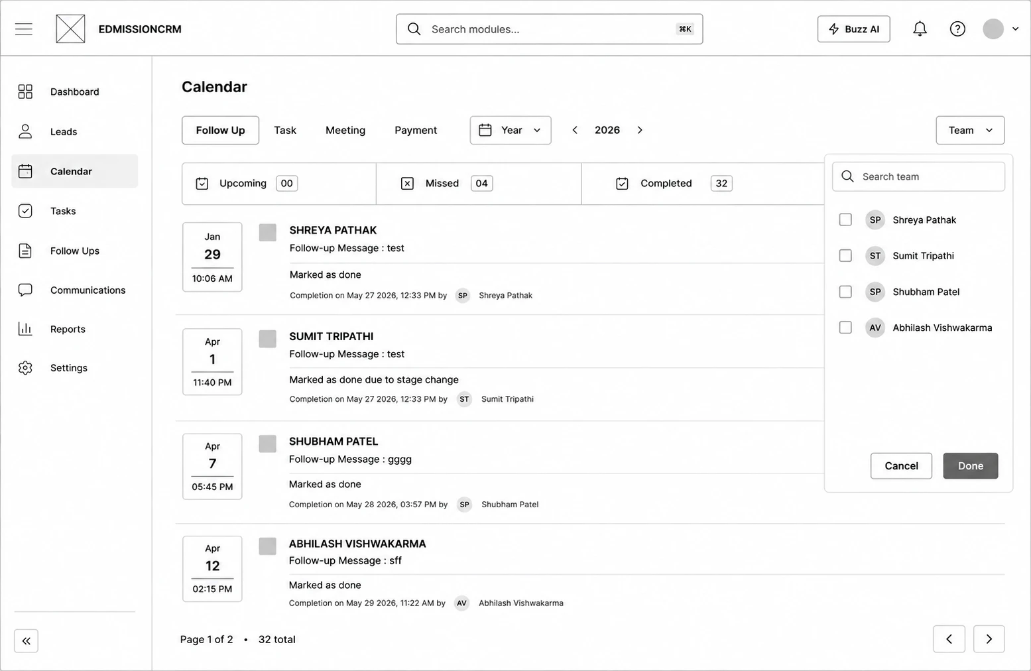
Task: Go to the next year arrow
Action: tap(640, 130)
